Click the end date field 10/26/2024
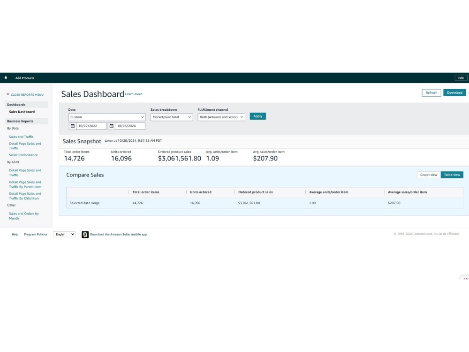 130,126
